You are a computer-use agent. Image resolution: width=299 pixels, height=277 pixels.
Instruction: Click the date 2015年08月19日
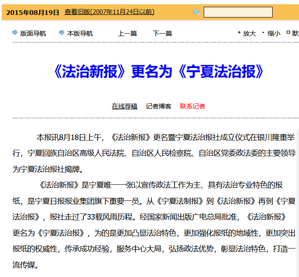33,13
